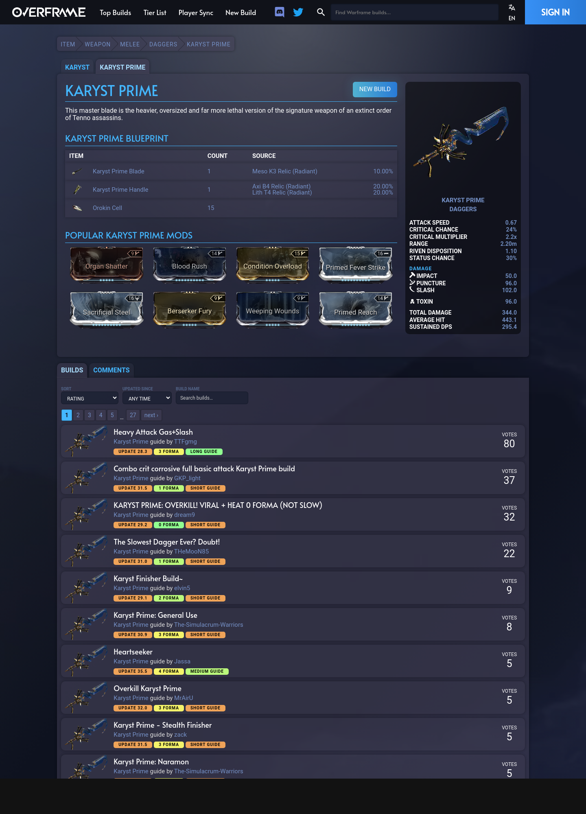Open the Lith T4 Relic (Radiant) link
Viewport: 586px width, 814px height.
(282, 193)
